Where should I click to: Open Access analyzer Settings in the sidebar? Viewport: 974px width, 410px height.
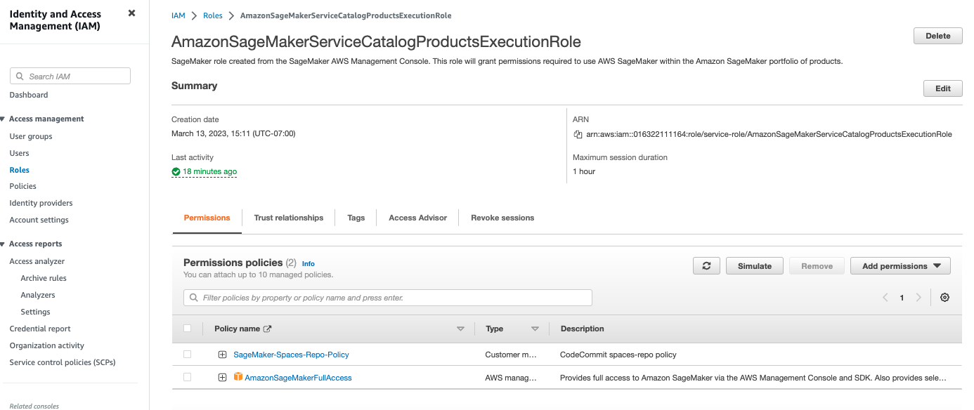tap(35, 312)
